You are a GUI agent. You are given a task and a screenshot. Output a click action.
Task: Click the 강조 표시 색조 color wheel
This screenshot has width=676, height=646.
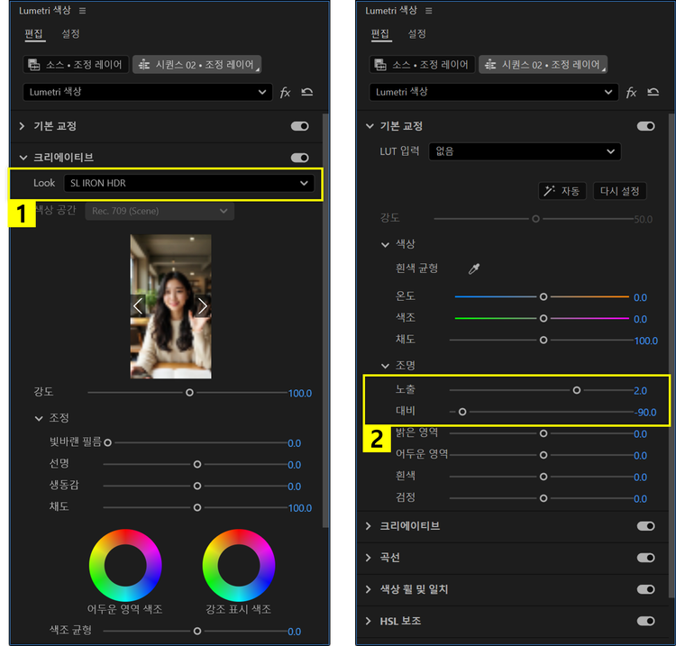coord(239,566)
